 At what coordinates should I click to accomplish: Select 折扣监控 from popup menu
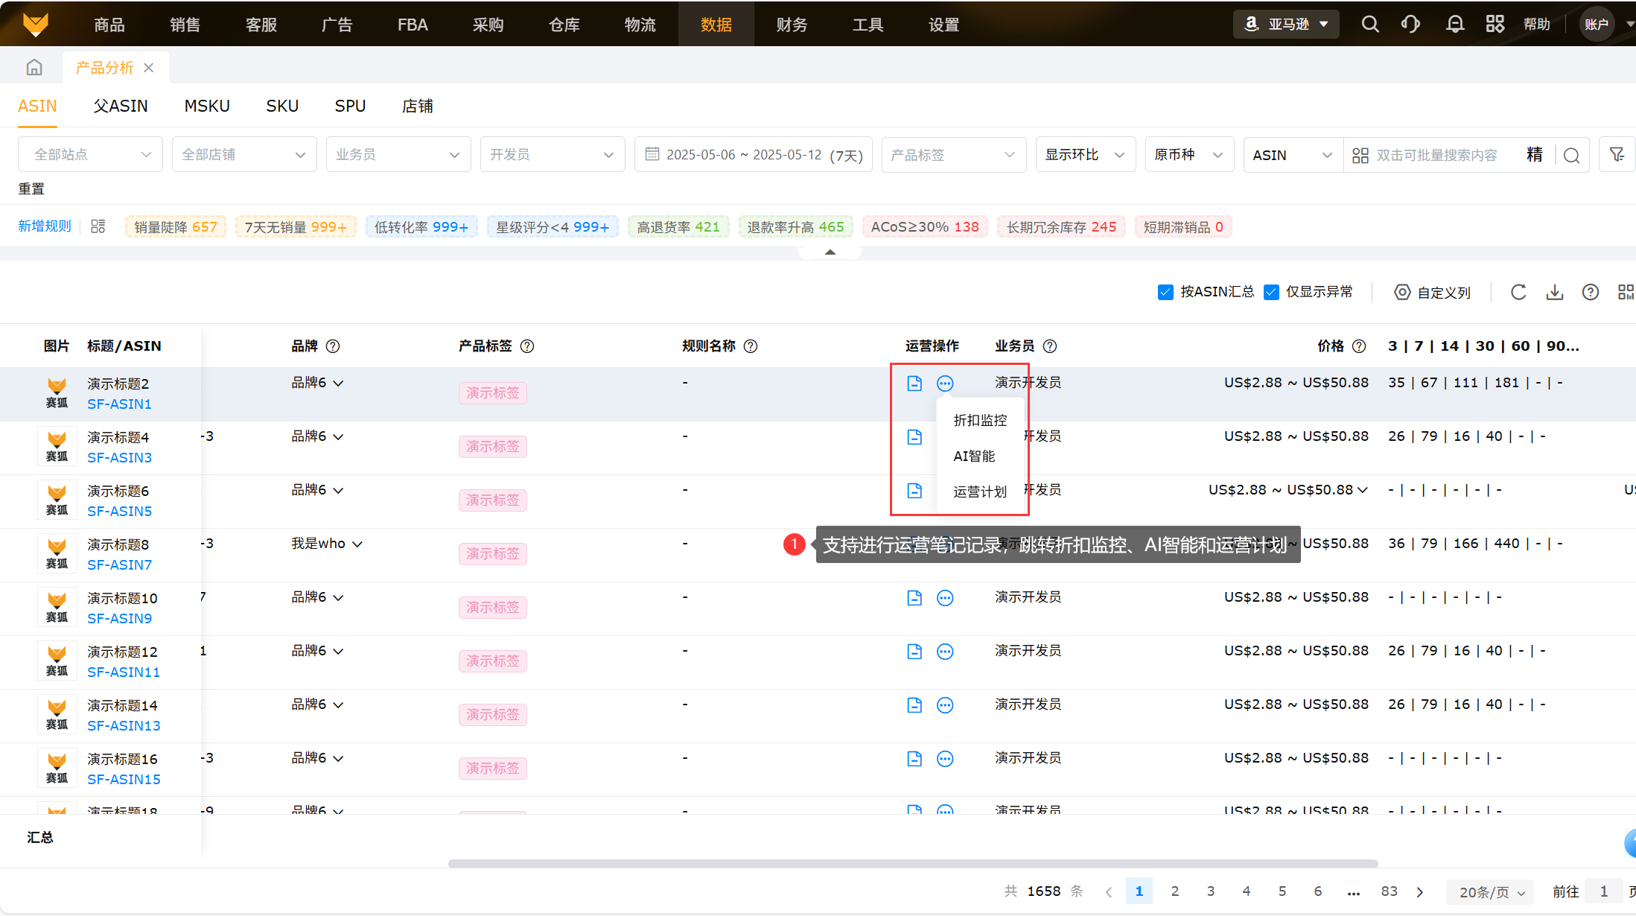980,421
